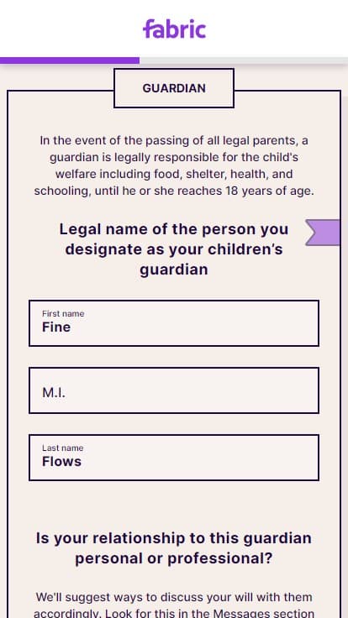
Task: Click the unfilled gray portion of progress bar
Action: tap(244, 60)
